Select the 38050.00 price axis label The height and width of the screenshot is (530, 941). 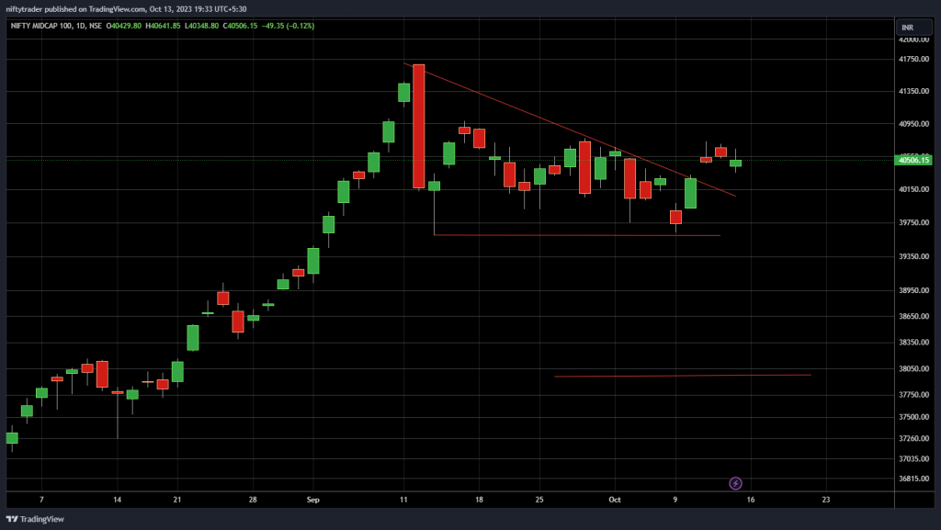[x=913, y=368]
